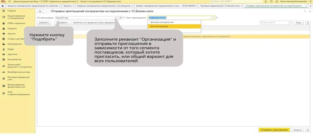Open the Производство section icon
The image size is (313, 135).
tap(4, 44)
